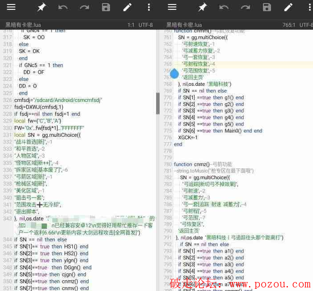Click the '和平首选' string on line 333
313x291 pixels.
pos(26,149)
